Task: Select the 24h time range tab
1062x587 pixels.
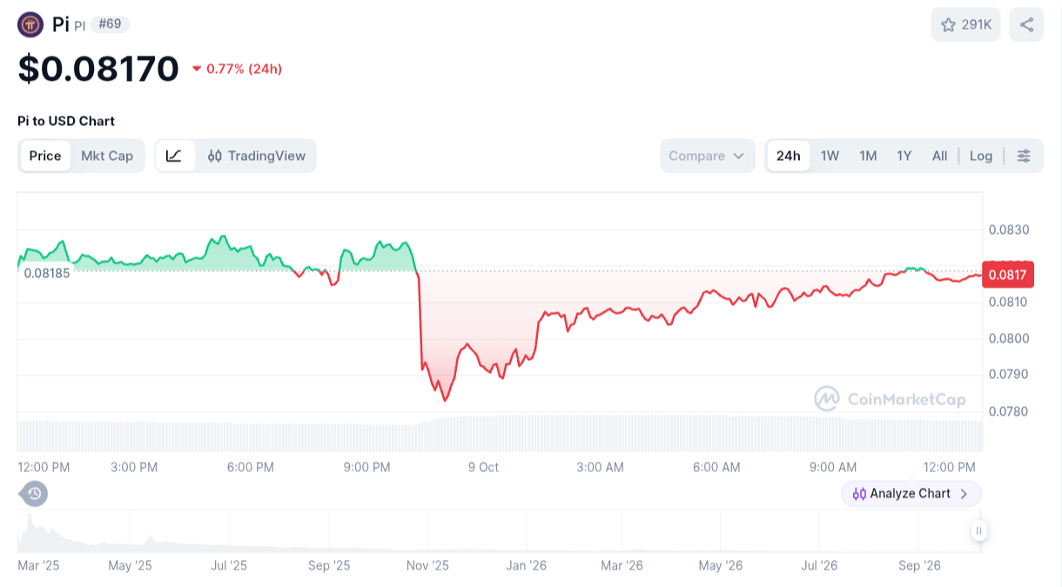Action: 789,156
